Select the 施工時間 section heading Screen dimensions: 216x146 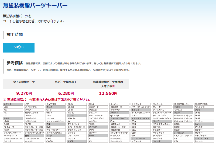pos(15,35)
